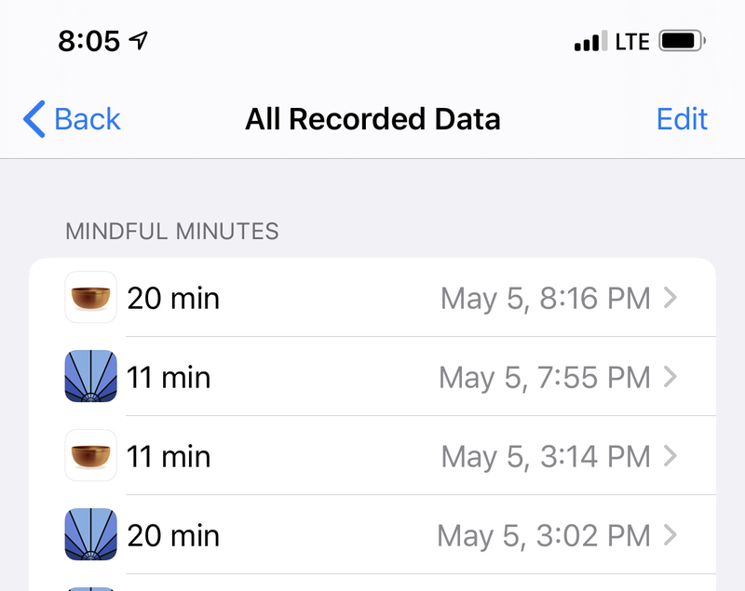Viewport: 745px width, 591px height.
Task: Expand the May 5, 7:55 PM entry chevron
Action: coord(670,376)
